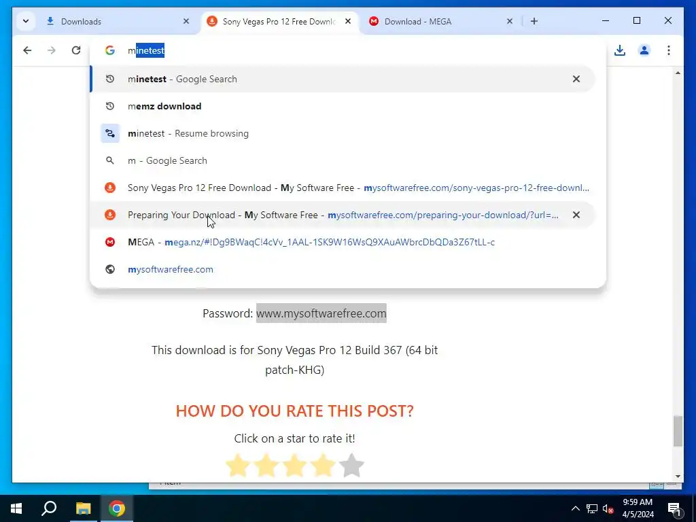The height and width of the screenshot is (522, 696).
Task: Open Sony Vegas Pro 12 Free Download suggestion
Action: (342, 188)
